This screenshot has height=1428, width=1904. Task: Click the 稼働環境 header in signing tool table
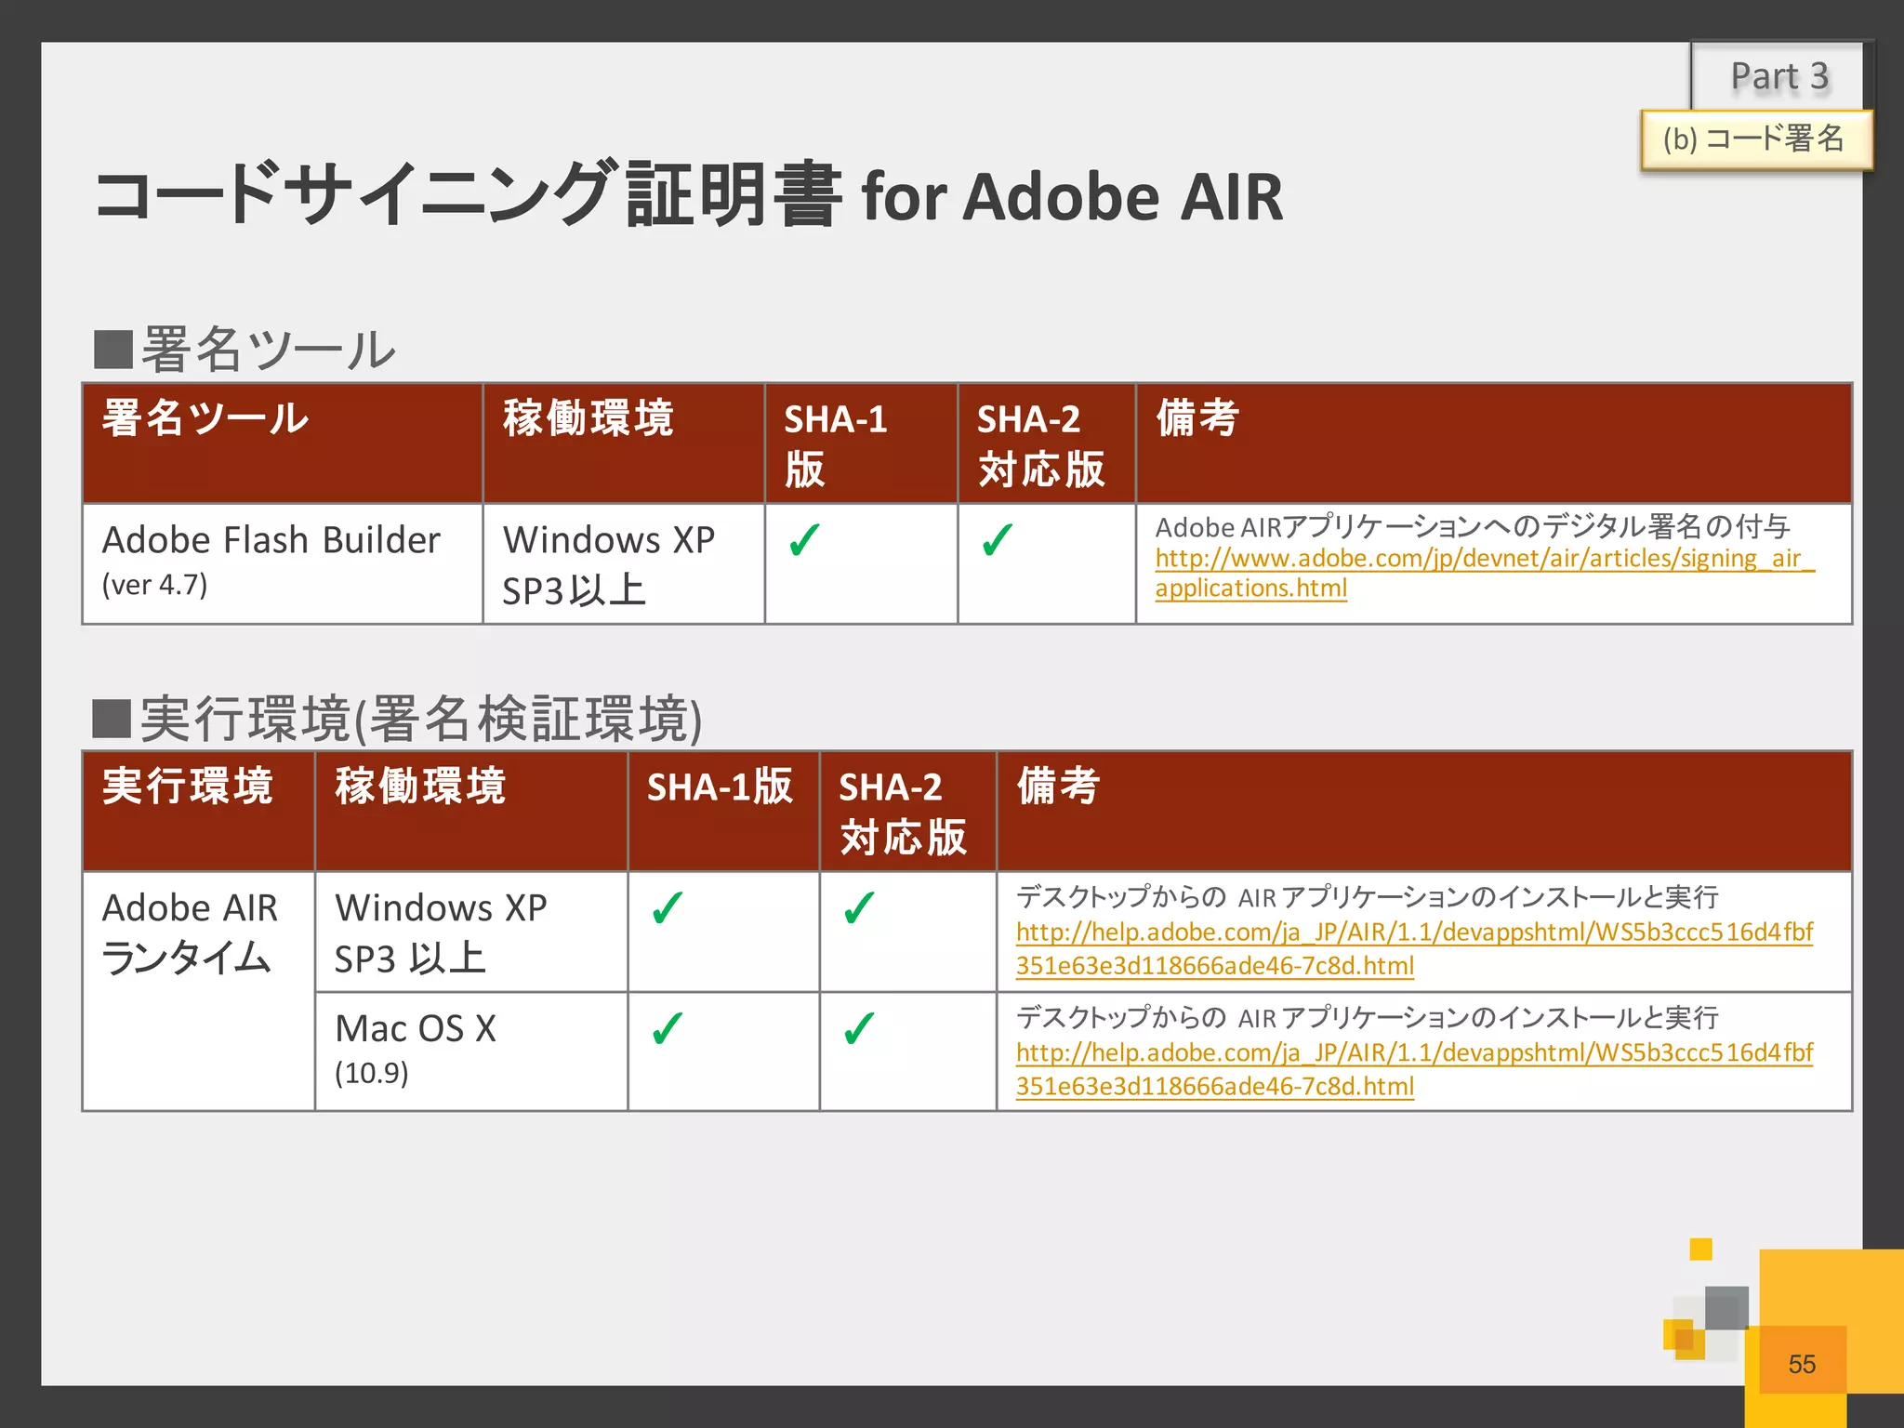[624, 443]
